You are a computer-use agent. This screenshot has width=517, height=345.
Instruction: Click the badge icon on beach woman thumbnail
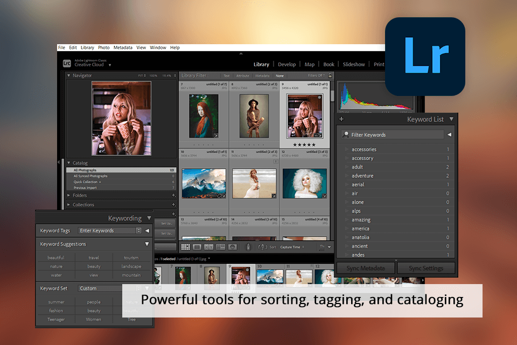coord(274,196)
